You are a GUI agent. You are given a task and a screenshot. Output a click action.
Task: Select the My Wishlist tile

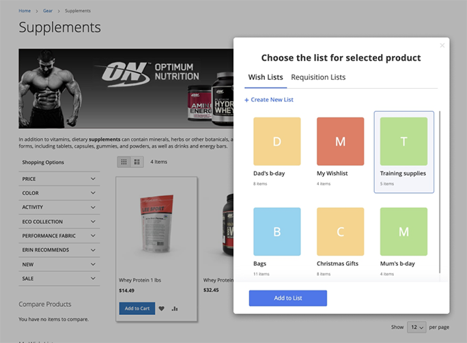pyautogui.click(x=340, y=152)
